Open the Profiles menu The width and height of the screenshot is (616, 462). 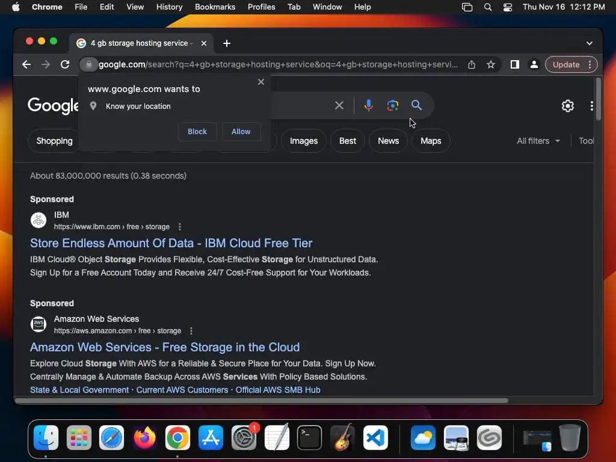click(261, 7)
